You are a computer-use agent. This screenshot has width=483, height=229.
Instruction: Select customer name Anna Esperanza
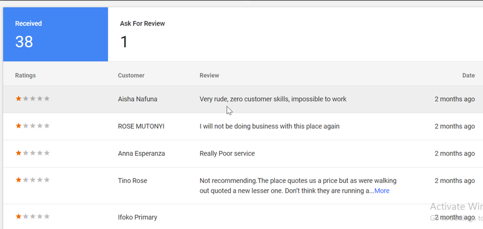141,153
